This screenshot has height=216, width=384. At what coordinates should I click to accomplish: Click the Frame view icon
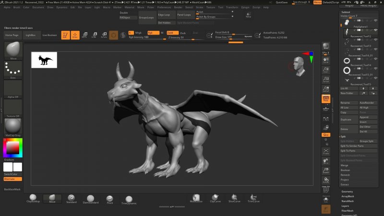(326, 152)
